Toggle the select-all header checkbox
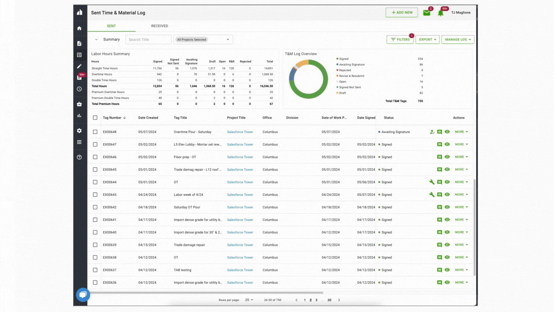The width and height of the screenshot is (554, 312). 95,118
